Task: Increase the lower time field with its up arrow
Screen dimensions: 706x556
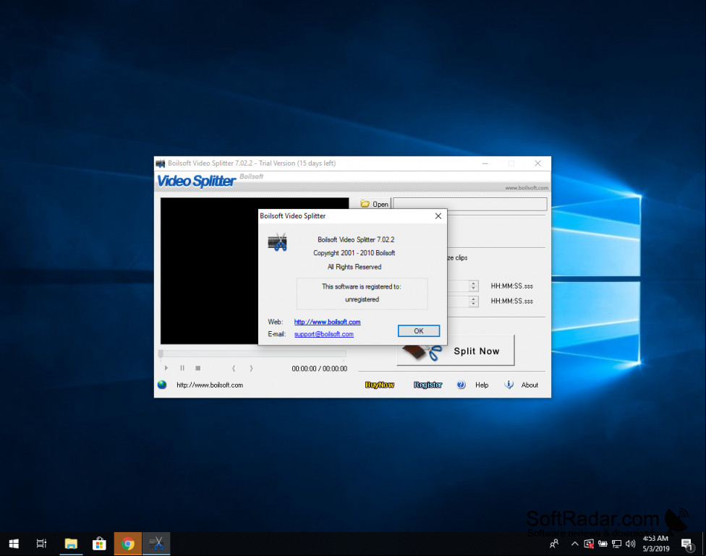Action: pos(473,299)
